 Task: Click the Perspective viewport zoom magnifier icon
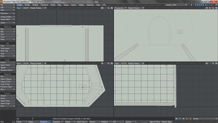213,8
